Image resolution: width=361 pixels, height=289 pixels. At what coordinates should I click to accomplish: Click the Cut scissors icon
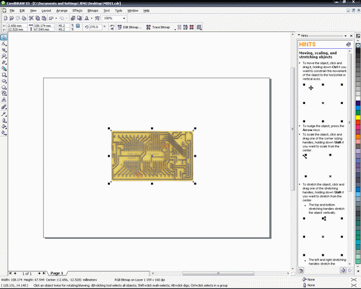click(x=31, y=18)
